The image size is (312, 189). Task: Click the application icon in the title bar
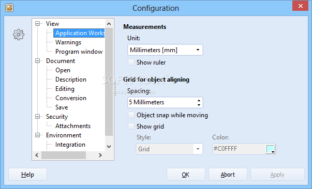tap(9, 8)
